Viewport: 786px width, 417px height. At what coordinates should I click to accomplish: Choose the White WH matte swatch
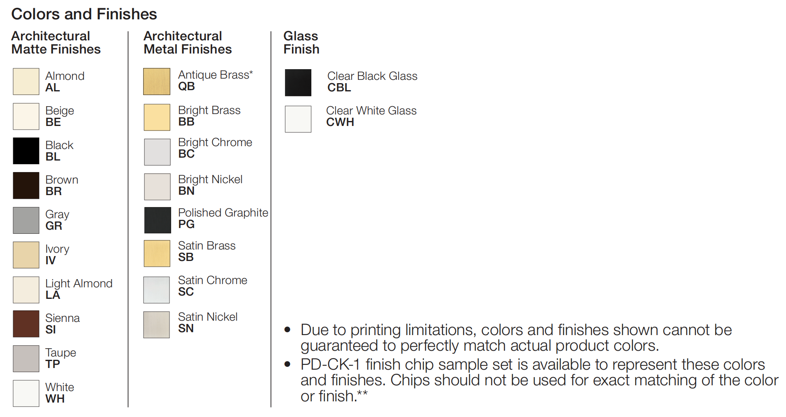pyautogui.click(x=26, y=393)
